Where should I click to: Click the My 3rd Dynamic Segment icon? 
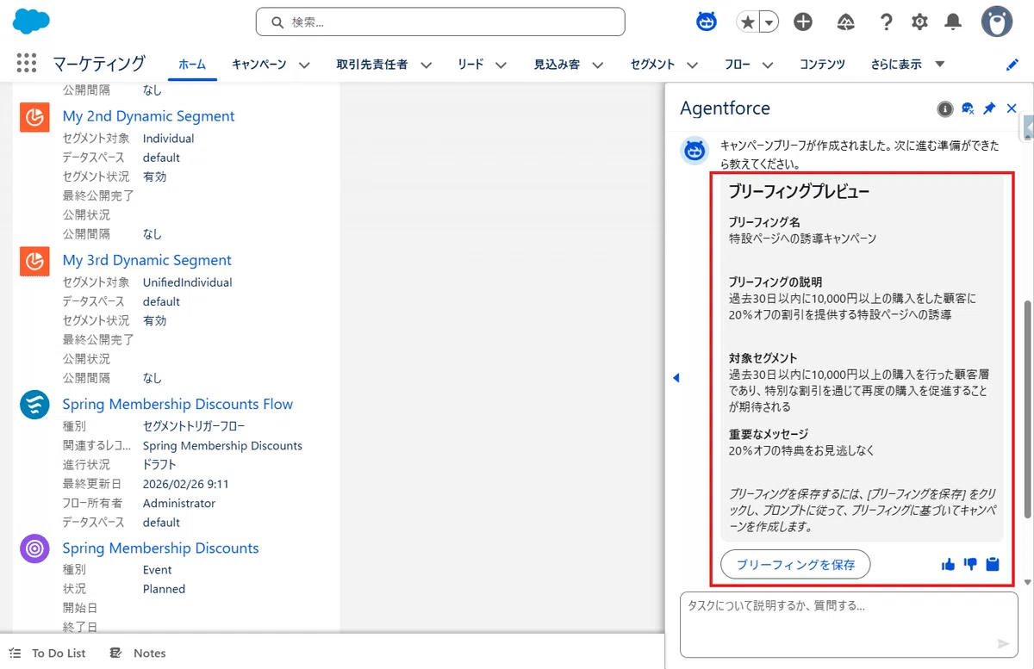pyautogui.click(x=34, y=261)
